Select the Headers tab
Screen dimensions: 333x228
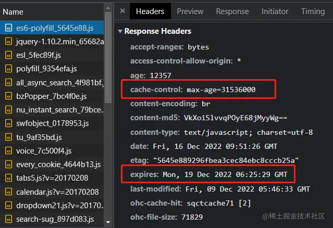click(x=150, y=11)
